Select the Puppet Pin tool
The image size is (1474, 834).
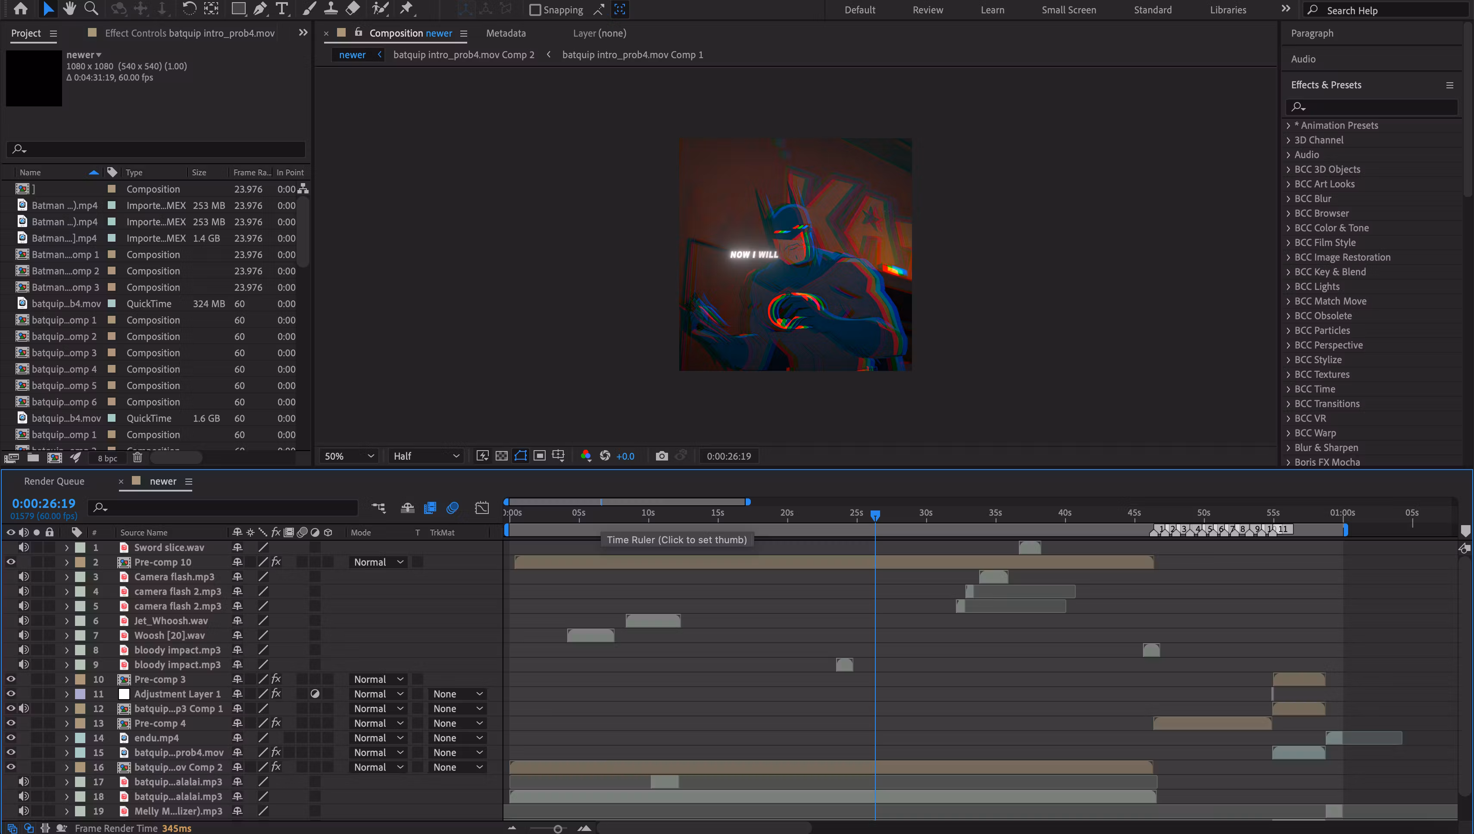406,9
